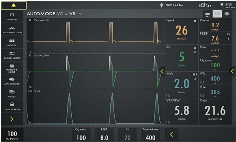Open Trends & Logs
The image size is (236, 142).
pyautogui.click(x=12, y=68)
